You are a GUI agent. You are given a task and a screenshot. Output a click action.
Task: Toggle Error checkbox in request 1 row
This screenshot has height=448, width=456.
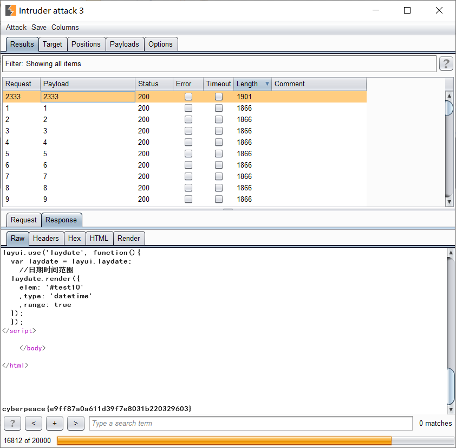click(188, 108)
